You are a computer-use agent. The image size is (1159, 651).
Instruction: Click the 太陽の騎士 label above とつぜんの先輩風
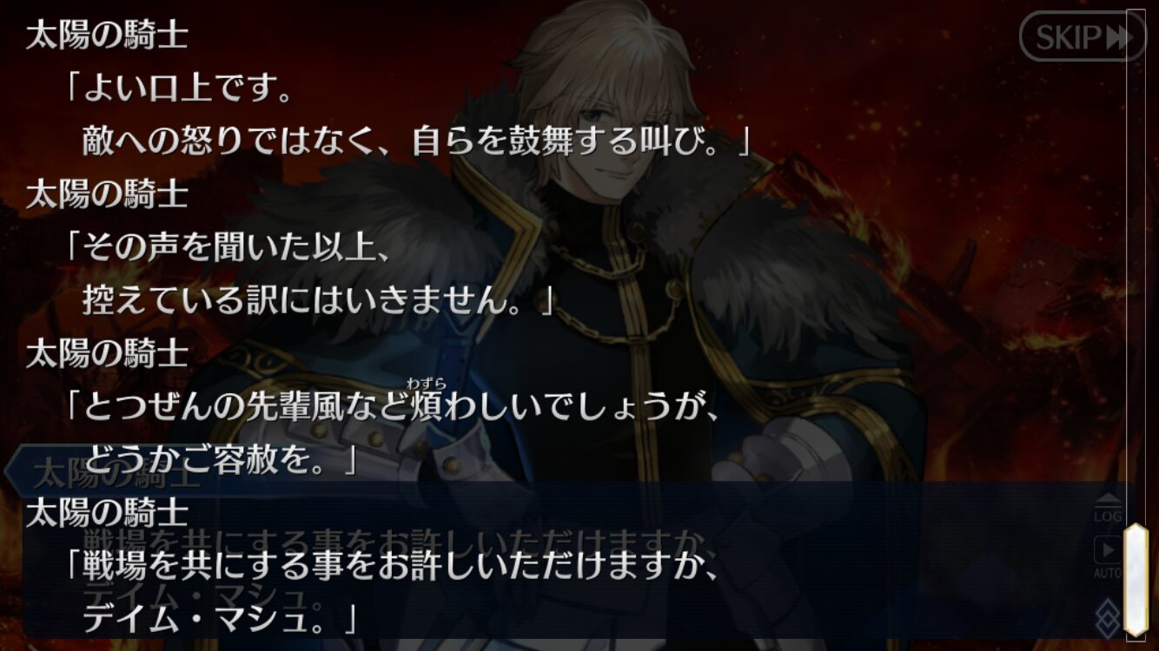coord(107,354)
